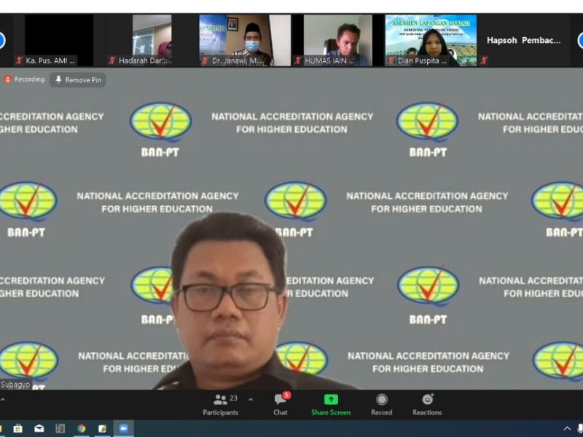The width and height of the screenshot is (583, 437).
Task: Open the Chat panel with 5 unread
Action: 281,404
